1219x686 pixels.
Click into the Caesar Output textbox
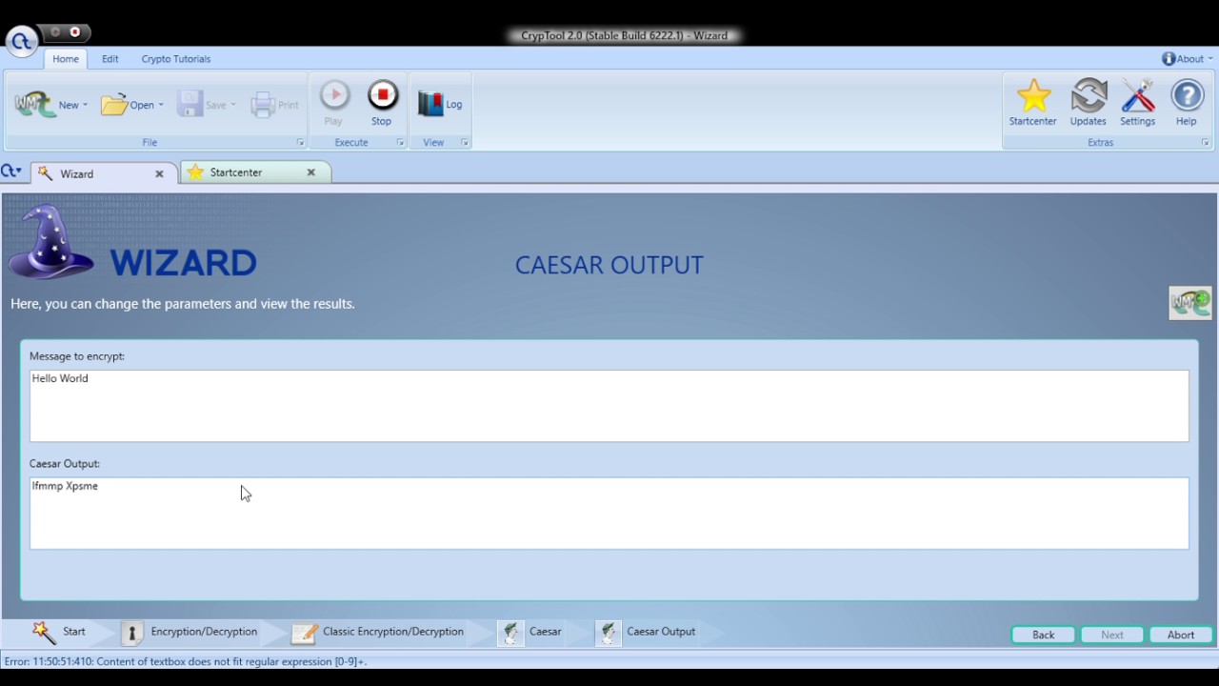609,514
